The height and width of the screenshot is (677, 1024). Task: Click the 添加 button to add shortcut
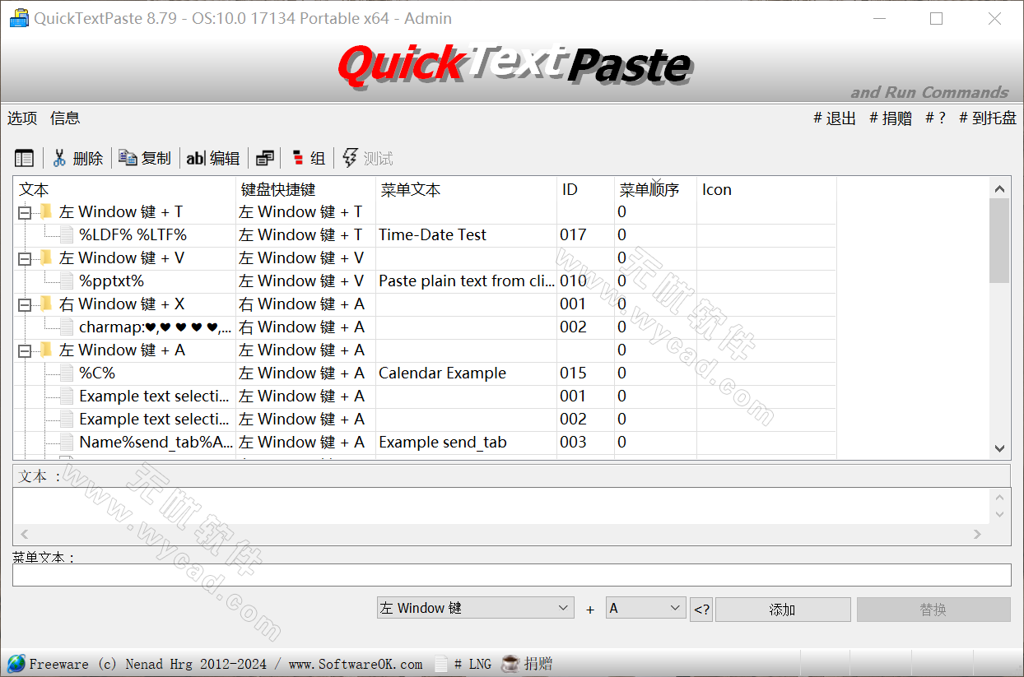[x=782, y=609]
